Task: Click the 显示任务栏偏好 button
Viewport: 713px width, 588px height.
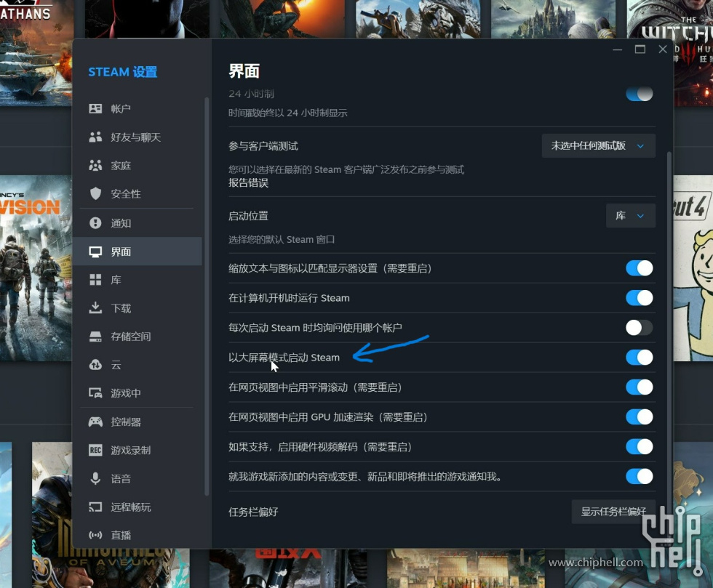Action: pos(613,512)
